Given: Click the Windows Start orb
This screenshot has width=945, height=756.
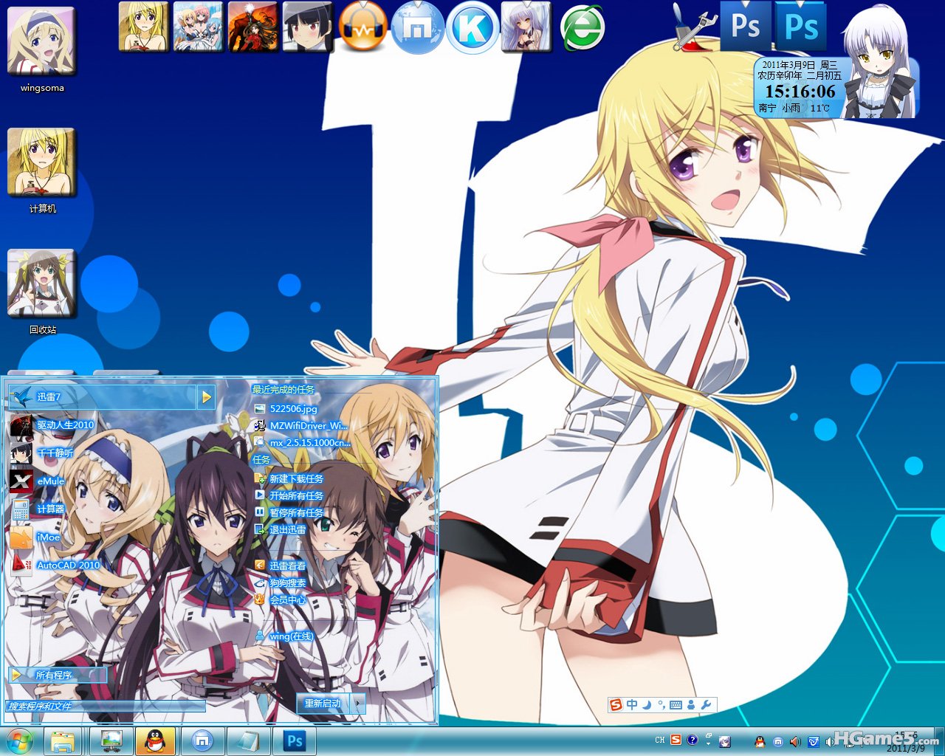Looking at the screenshot, I should tap(19, 740).
